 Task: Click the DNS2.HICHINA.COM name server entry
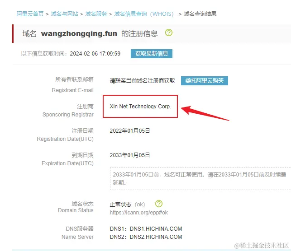coord(156,237)
